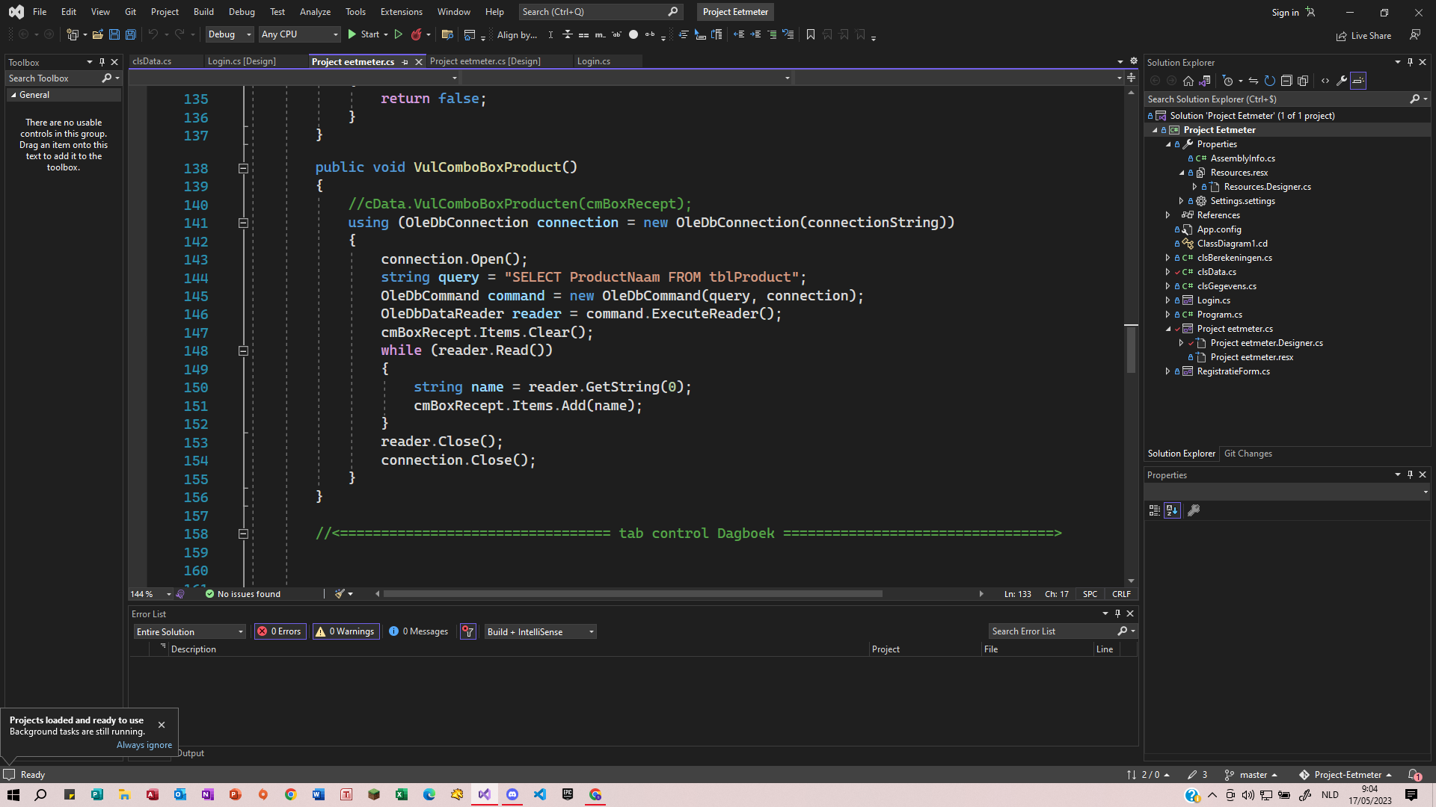This screenshot has height=807, width=1436.
Task: Toggle the 0 Messages filter
Action: click(419, 631)
